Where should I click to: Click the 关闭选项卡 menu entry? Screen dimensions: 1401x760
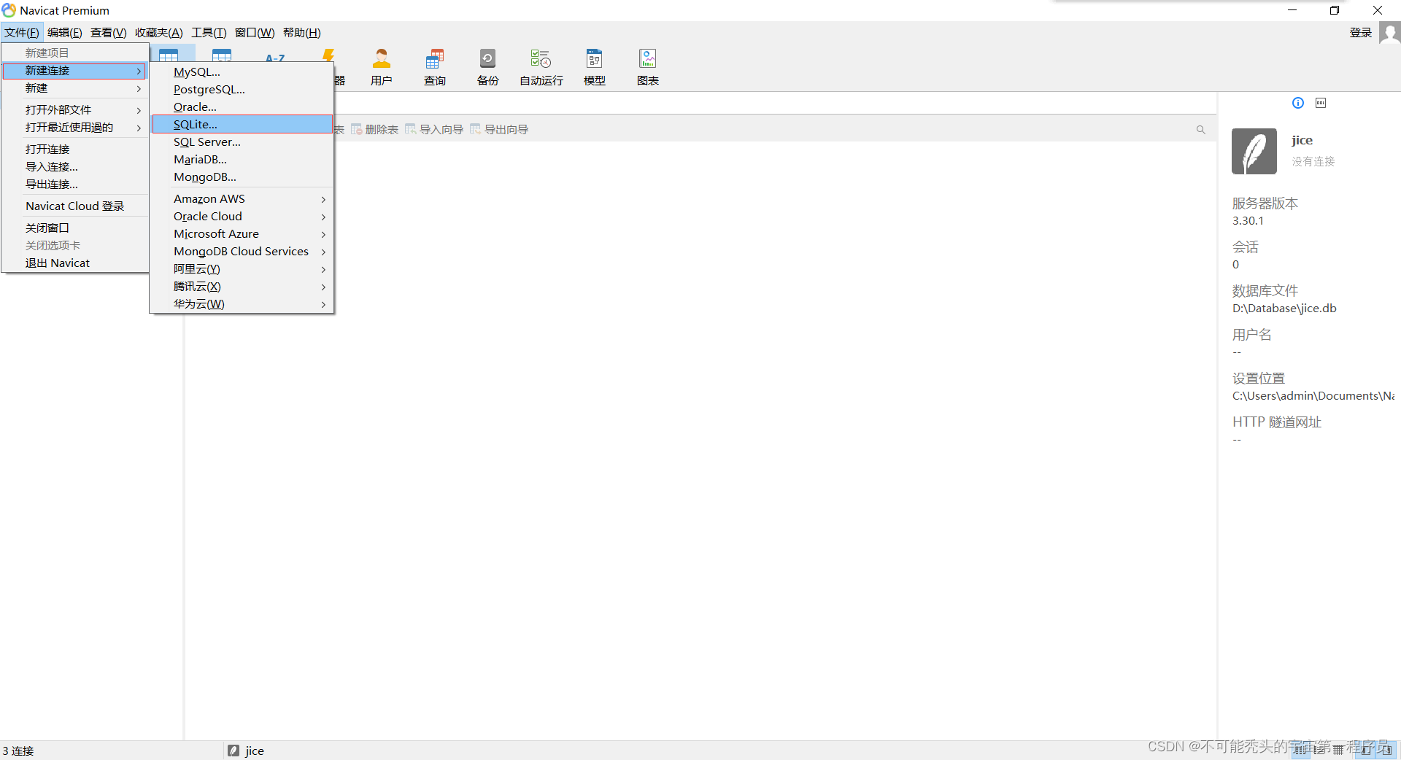click(x=74, y=246)
